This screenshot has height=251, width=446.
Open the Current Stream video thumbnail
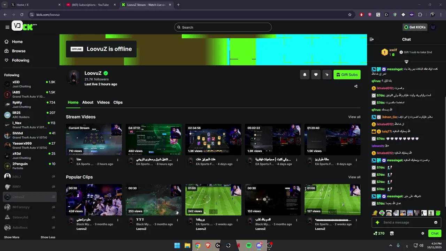[x=94, y=139]
